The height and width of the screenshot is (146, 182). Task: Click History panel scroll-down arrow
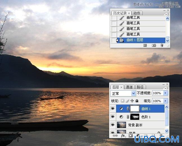(167, 41)
